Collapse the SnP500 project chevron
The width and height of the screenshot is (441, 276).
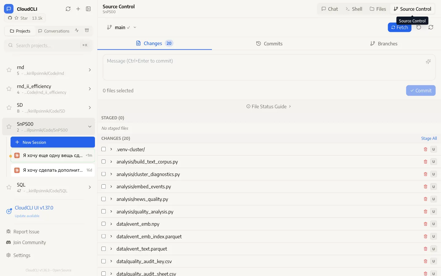(90, 127)
